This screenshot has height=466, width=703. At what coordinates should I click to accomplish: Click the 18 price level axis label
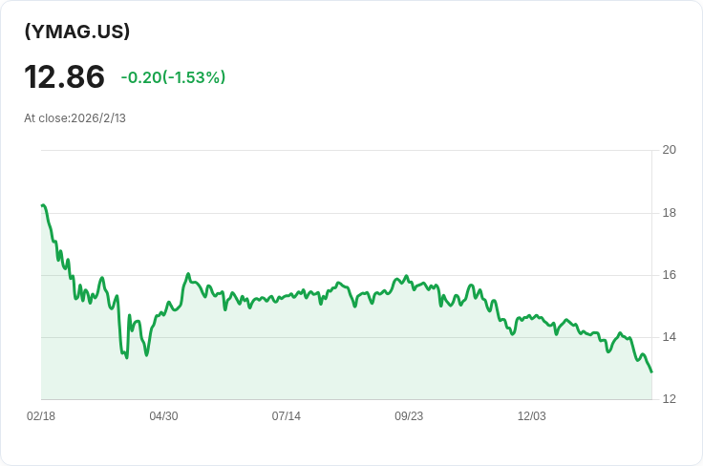coord(669,213)
